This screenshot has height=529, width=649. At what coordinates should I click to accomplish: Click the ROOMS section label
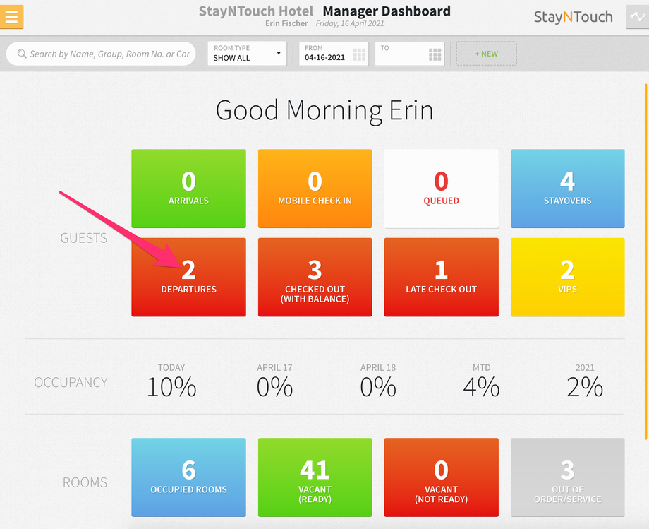click(x=85, y=482)
